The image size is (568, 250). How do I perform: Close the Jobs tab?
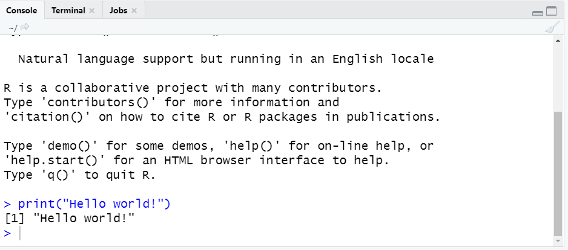(x=134, y=11)
